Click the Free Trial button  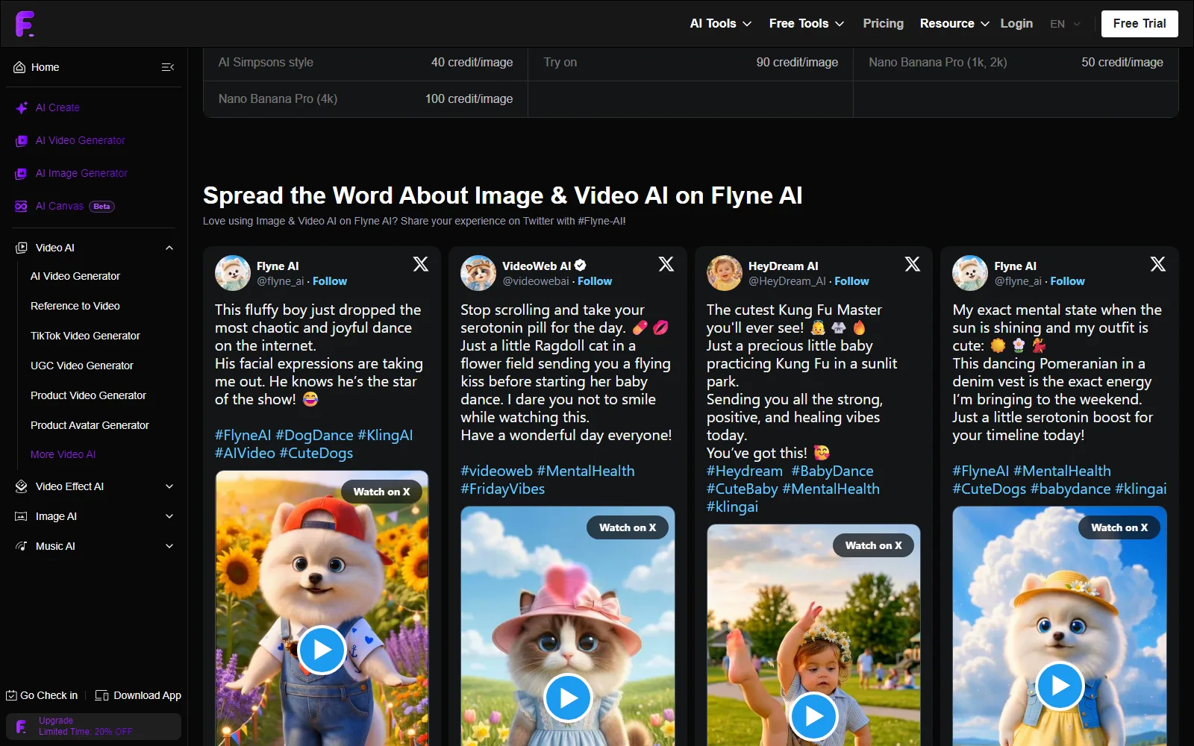click(x=1140, y=24)
